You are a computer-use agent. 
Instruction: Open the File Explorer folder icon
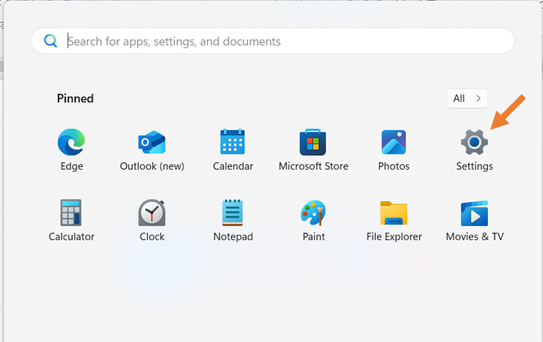tap(394, 213)
